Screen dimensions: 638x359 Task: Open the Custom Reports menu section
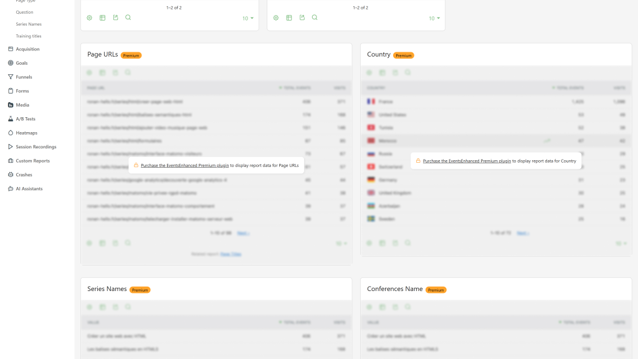[x=32, y=161]
